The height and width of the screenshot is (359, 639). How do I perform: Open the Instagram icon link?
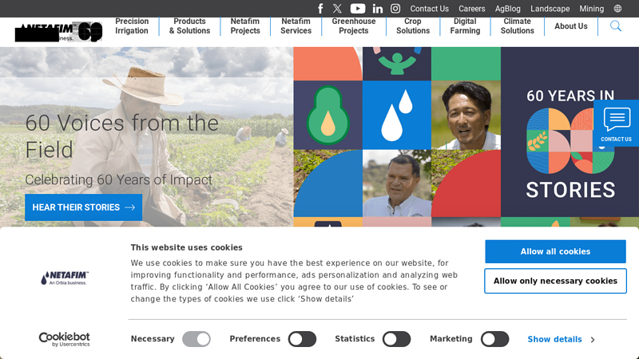pos(395,9)
